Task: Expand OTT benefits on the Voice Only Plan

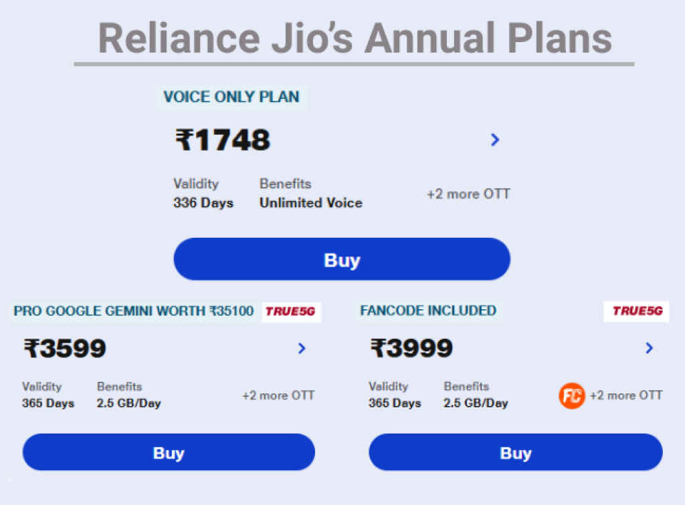Action: click(468, 194)
